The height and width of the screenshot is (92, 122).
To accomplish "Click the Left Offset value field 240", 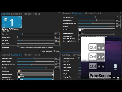I will click(x=57, y=40).
